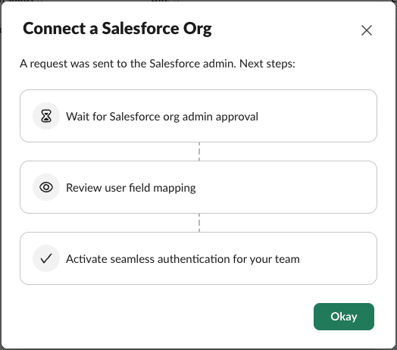Click 'A request was sent to the Salesforce admin' text
397x350 pixels.
128,64
